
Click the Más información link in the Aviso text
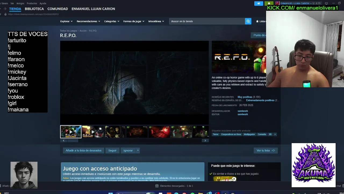click(158, 181)
